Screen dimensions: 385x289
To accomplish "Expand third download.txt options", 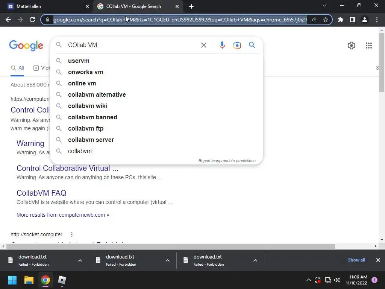I will point(255,260).
